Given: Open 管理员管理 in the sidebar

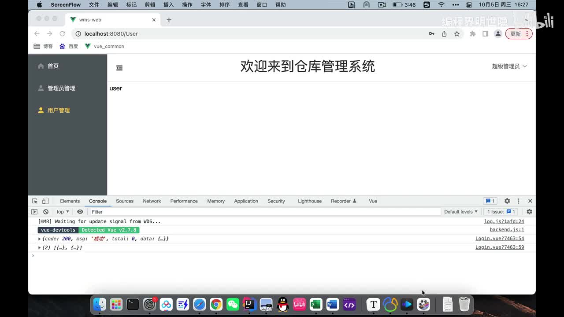Looking at the screenshot, I should click(61, 88).
